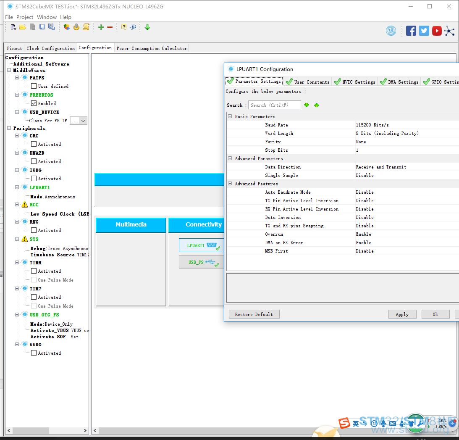The height and width of the screenshot is (440, 459).
Task: Click the Sogou input method logo
Action: (344, 423)
